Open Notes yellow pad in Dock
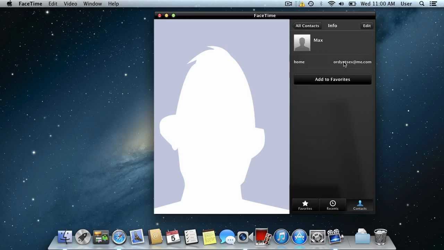 tap(209, 237)
